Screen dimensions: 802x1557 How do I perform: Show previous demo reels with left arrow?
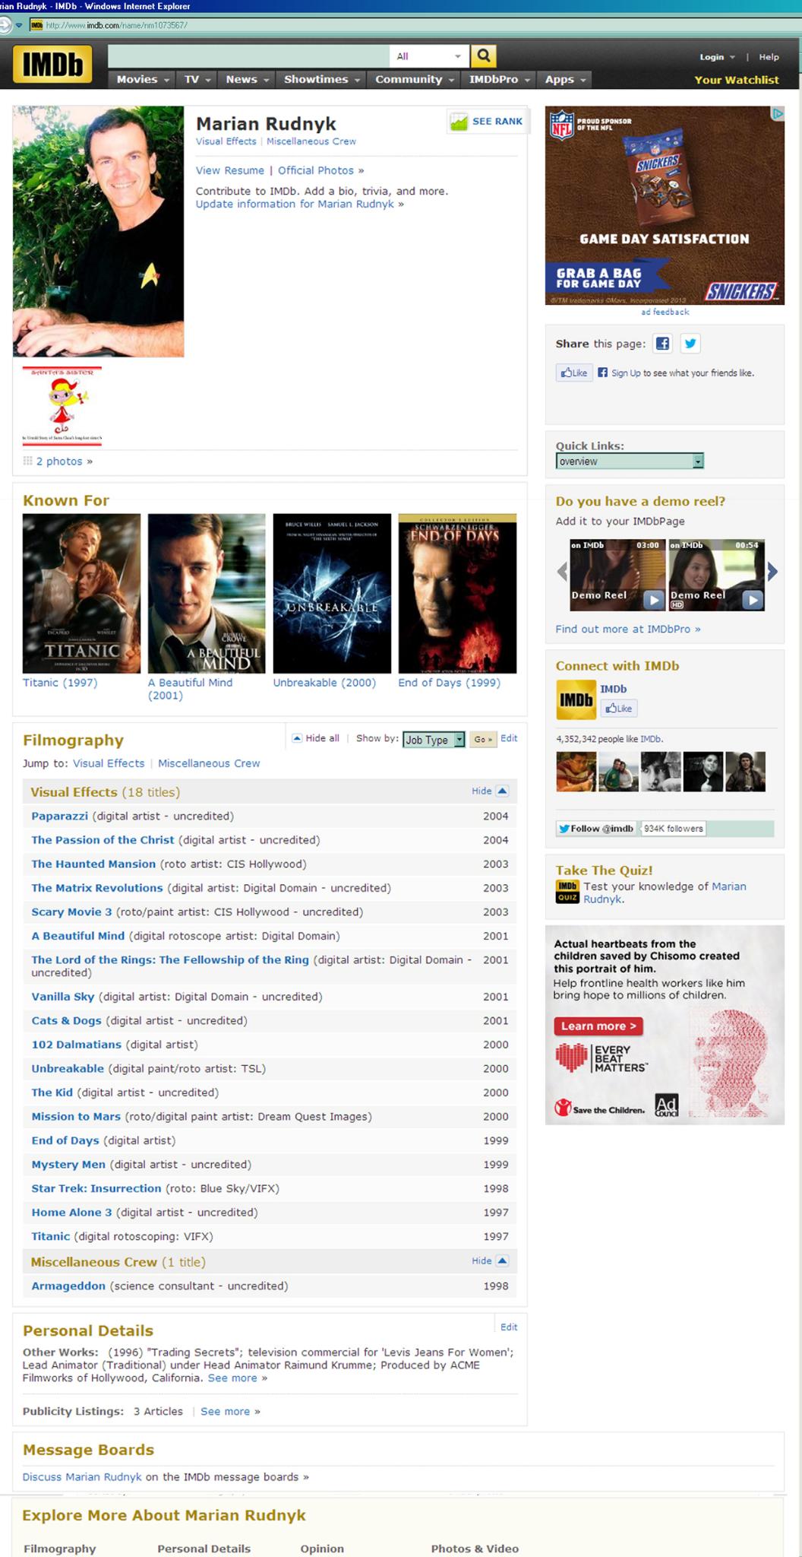pos(562,572)
